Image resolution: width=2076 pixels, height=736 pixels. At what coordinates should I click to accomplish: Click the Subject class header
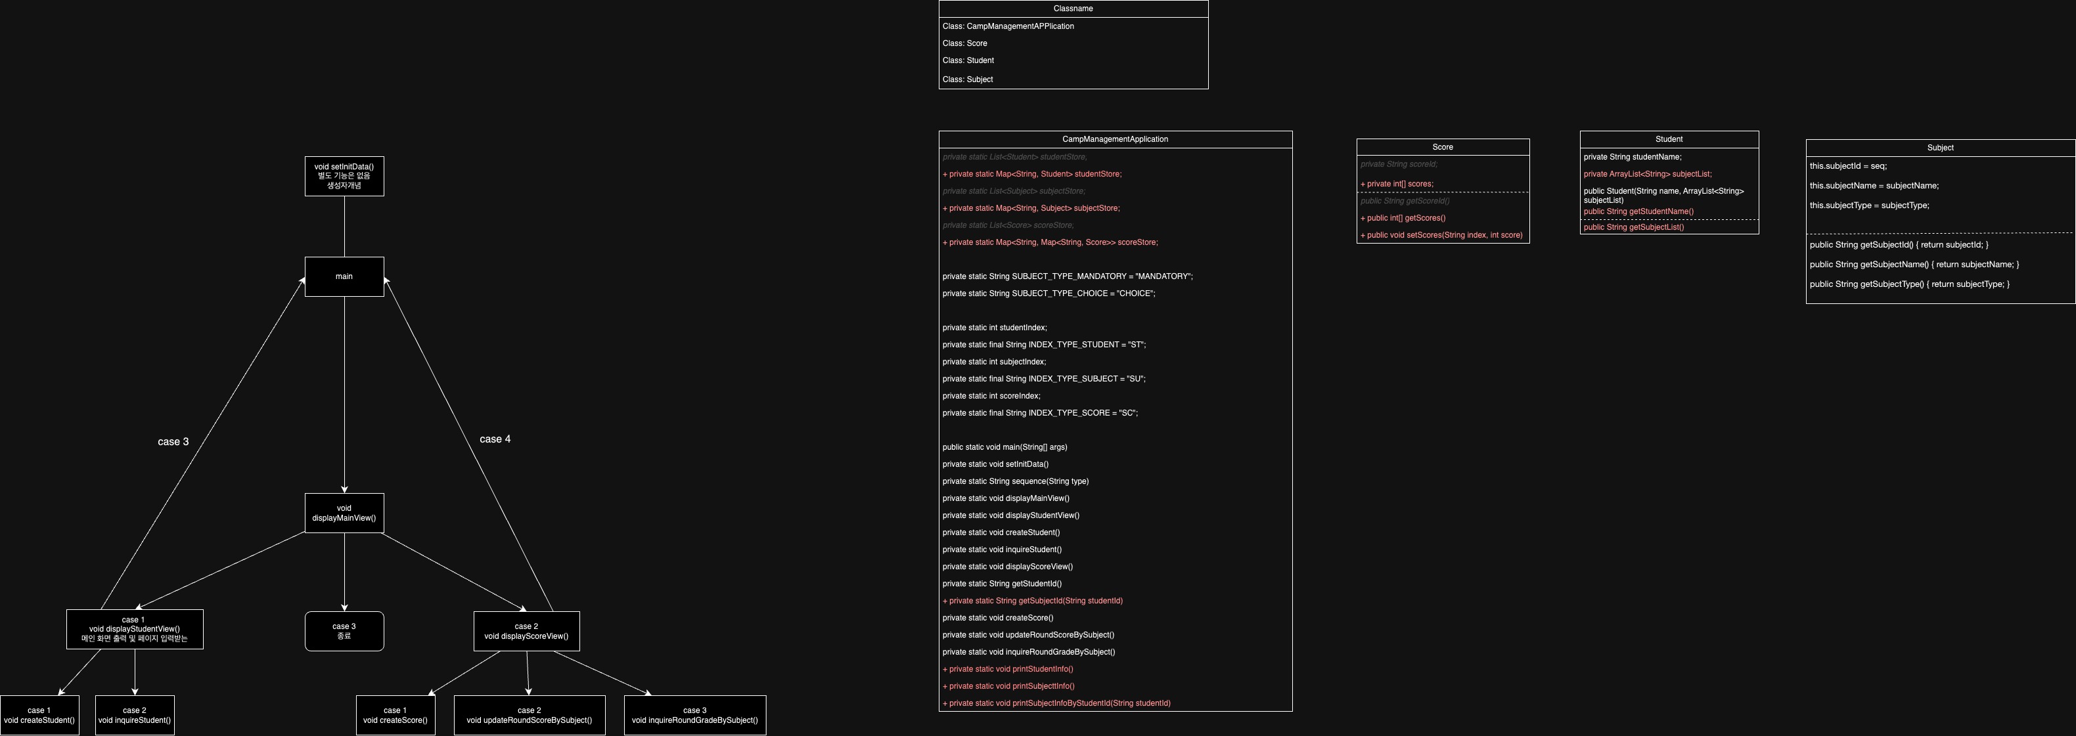[1940, 147]
